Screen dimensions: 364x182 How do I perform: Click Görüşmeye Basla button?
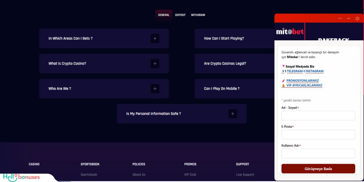click(318, 169)
